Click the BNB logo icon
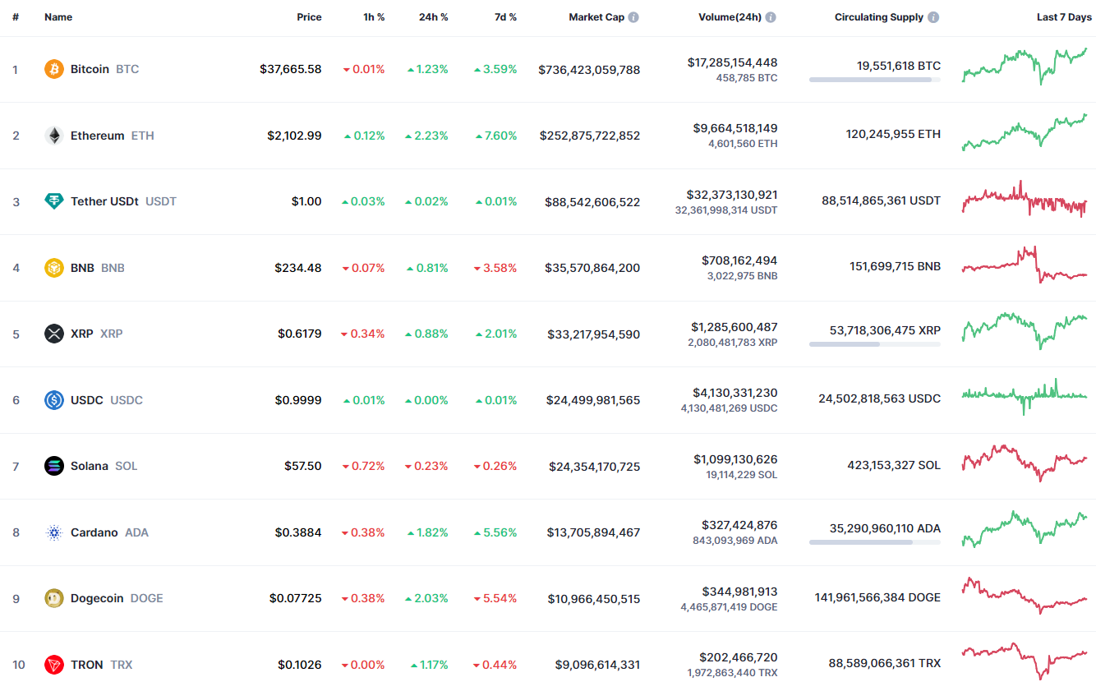The height and width of the screenshot is (691, 1096). pyautogui.click(x=54, y=268)
